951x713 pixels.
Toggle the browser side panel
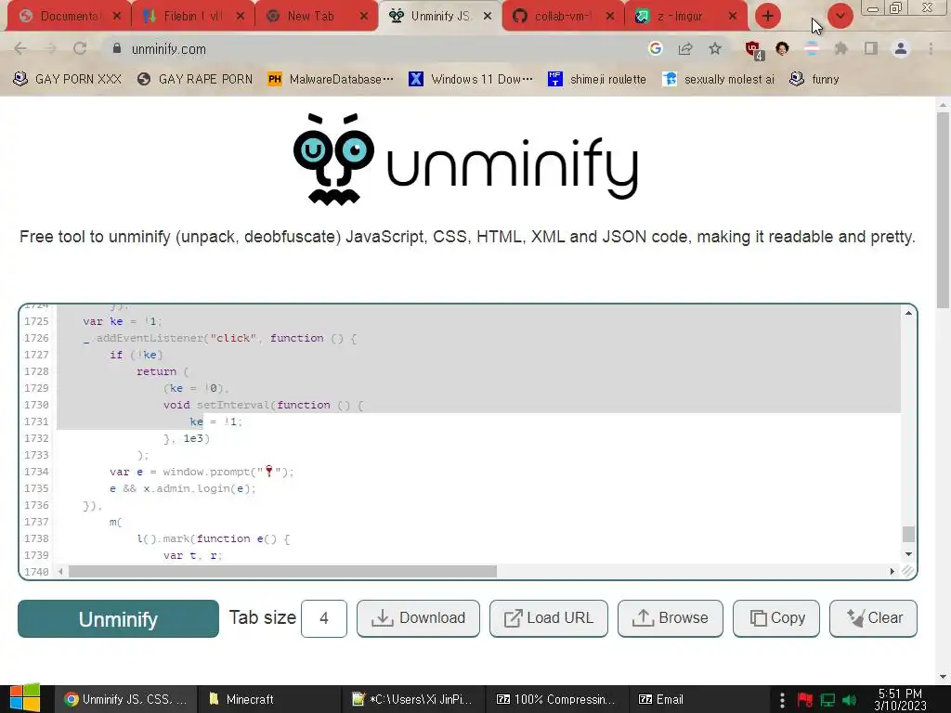[x=871, y=48]
